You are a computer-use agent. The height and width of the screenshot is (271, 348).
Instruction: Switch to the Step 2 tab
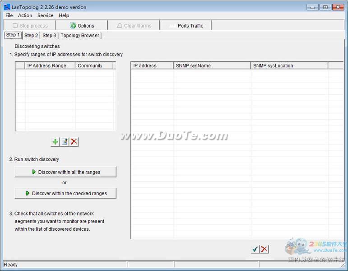tap(31, 35)
